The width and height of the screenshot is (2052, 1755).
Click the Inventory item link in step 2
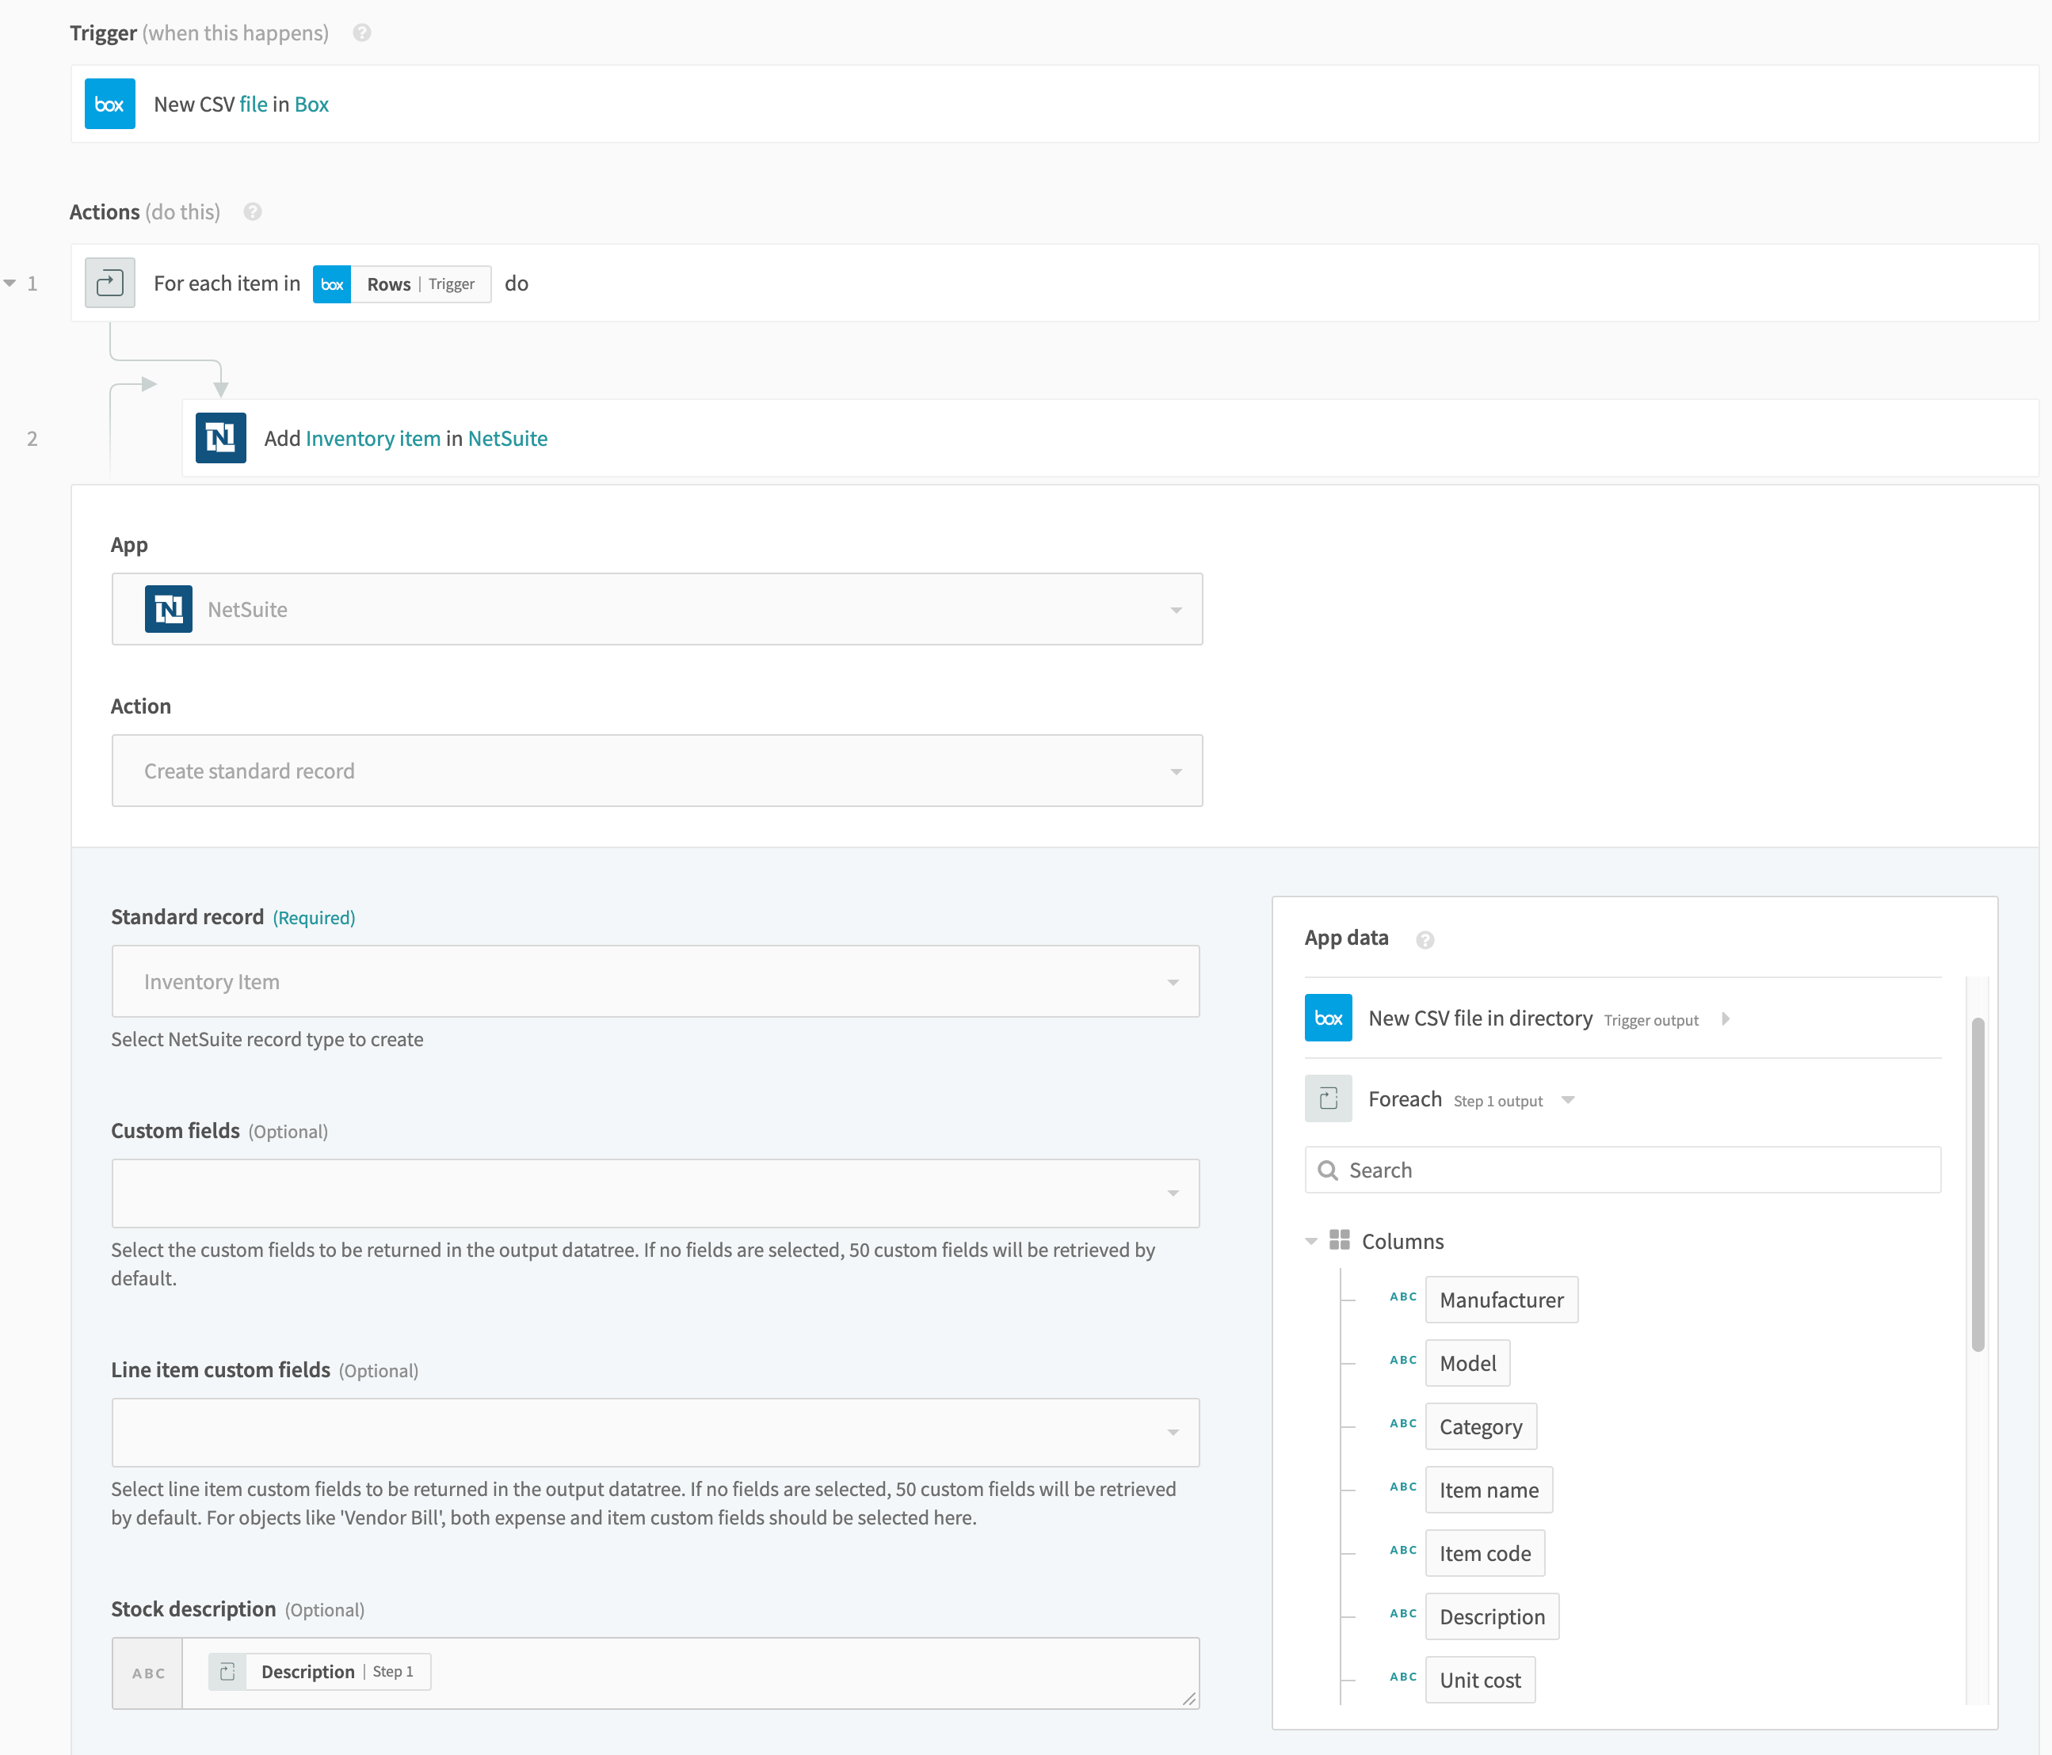click(373, 439)
